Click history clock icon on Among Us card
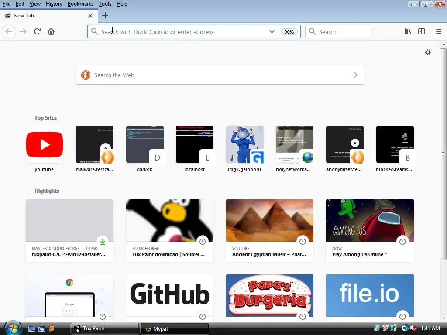Screen dimensions: 447x335 pos(402,242)
